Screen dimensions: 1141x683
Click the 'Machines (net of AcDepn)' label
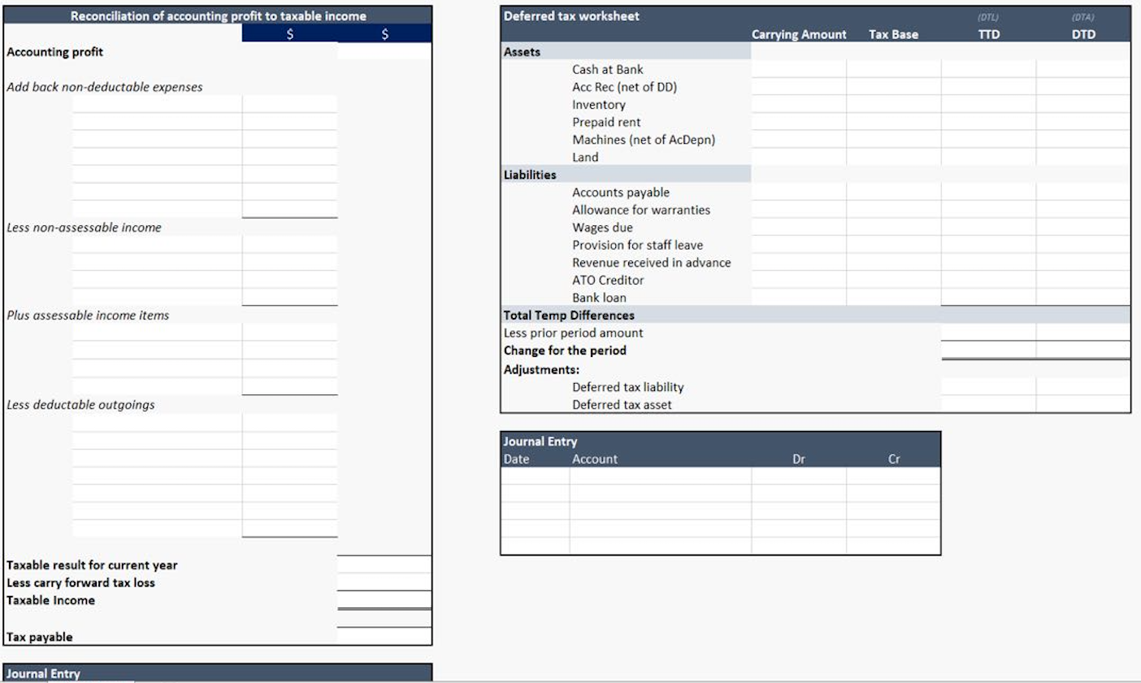[644, 140]
